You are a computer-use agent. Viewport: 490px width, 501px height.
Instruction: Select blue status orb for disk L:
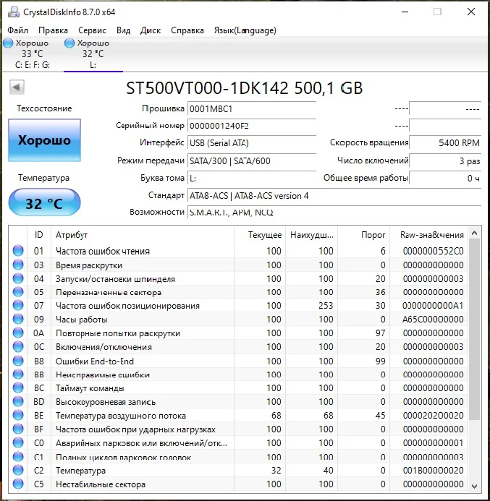click(x=69, y=43)
